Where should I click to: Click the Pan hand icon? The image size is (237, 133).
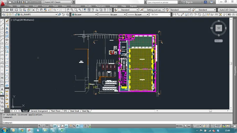coord(68,10)
